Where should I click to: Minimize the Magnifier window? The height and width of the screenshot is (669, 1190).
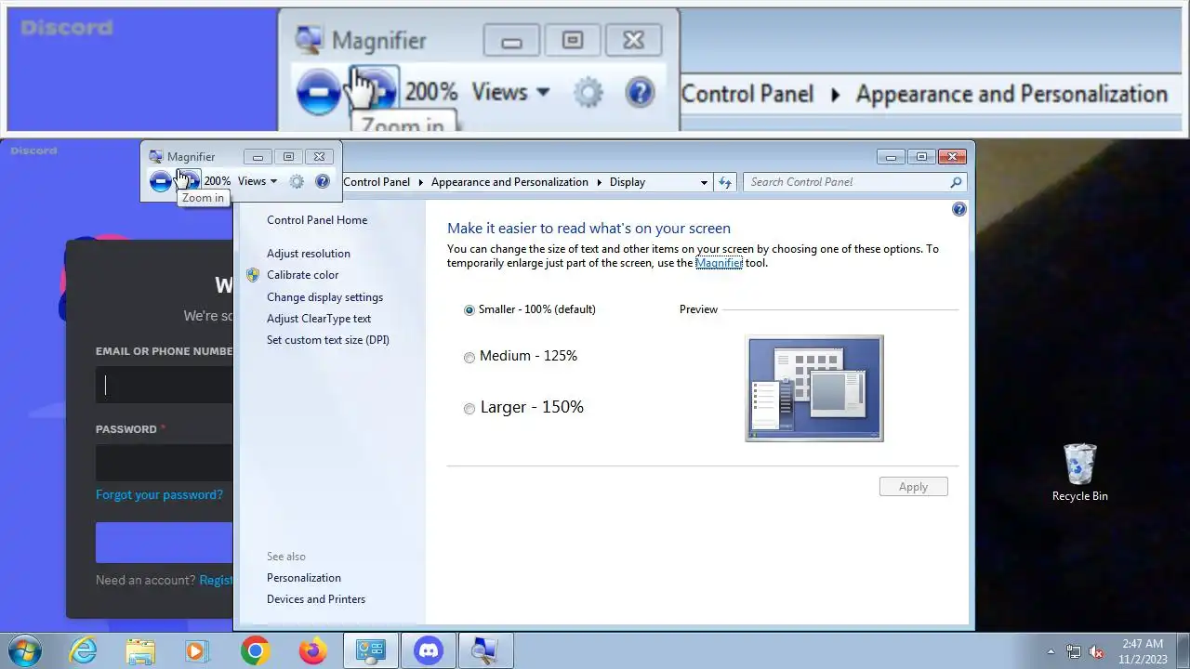tap(258, 157)
